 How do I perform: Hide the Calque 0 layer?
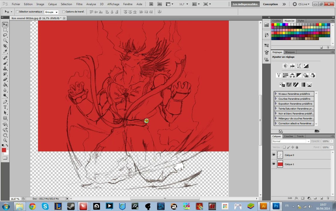coord(274,155)
